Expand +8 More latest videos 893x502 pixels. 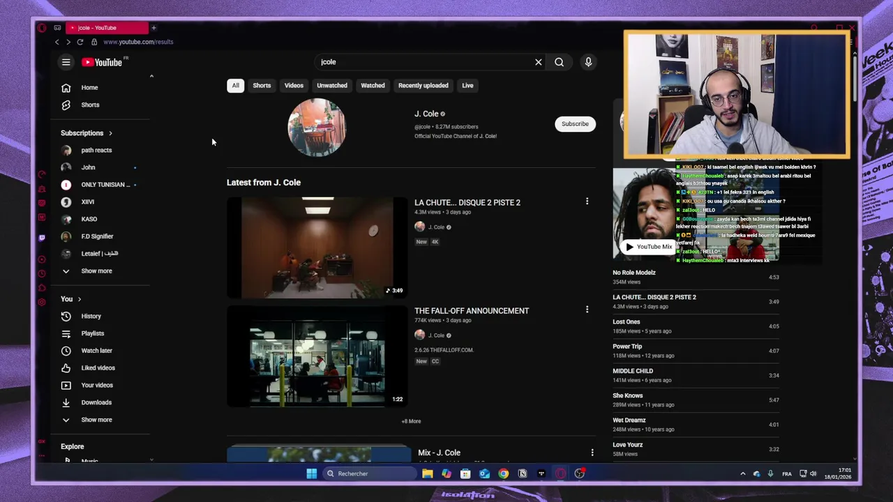coord(411,421)
